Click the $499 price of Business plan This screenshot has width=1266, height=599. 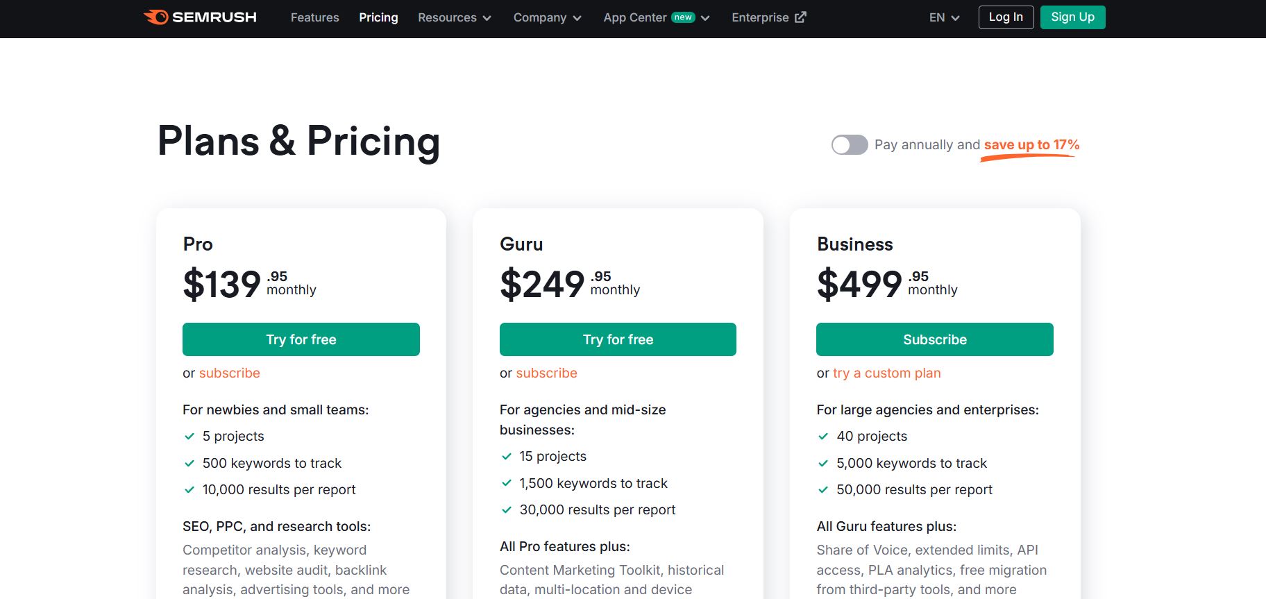859,285
